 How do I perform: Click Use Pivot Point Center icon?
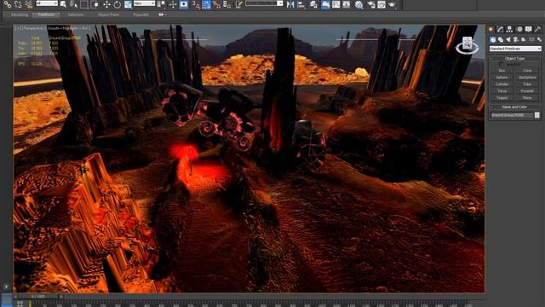click(161, 4)
